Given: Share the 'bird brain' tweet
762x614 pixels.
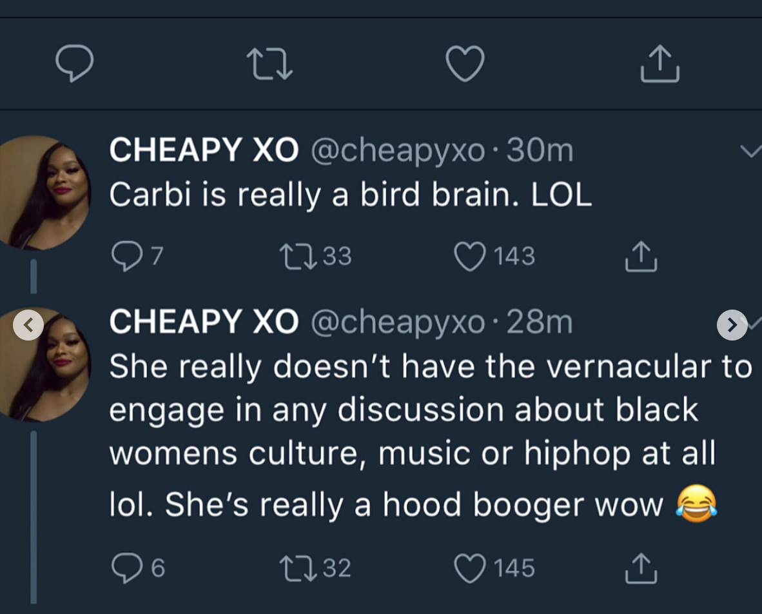Looking at the screenshot, I should (x=641, y=256).
